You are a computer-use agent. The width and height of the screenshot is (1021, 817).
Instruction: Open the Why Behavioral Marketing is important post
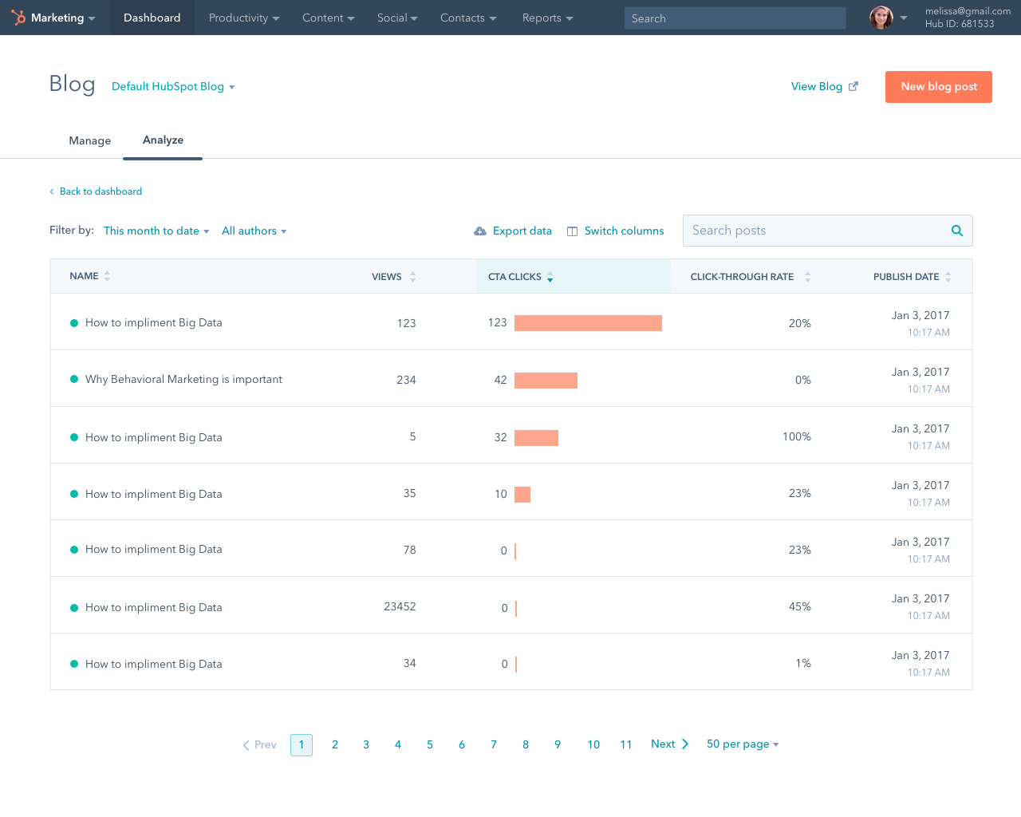[x=183, y=380]
